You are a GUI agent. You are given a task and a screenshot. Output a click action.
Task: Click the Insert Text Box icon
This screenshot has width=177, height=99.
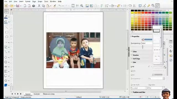pos(92,6)
